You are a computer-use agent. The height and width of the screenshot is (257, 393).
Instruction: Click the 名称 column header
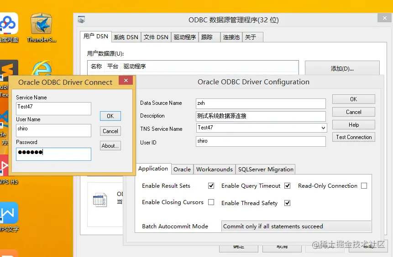point(96,67)
